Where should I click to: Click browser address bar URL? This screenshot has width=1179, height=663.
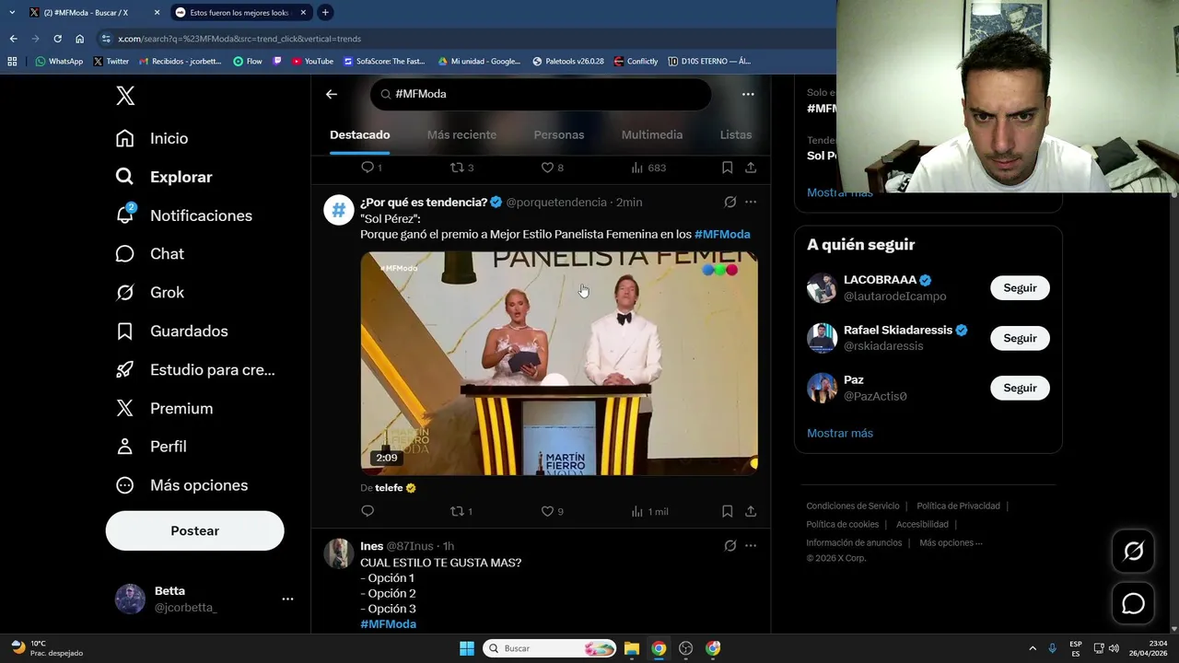pyautogui.click(x=239, y=39)
